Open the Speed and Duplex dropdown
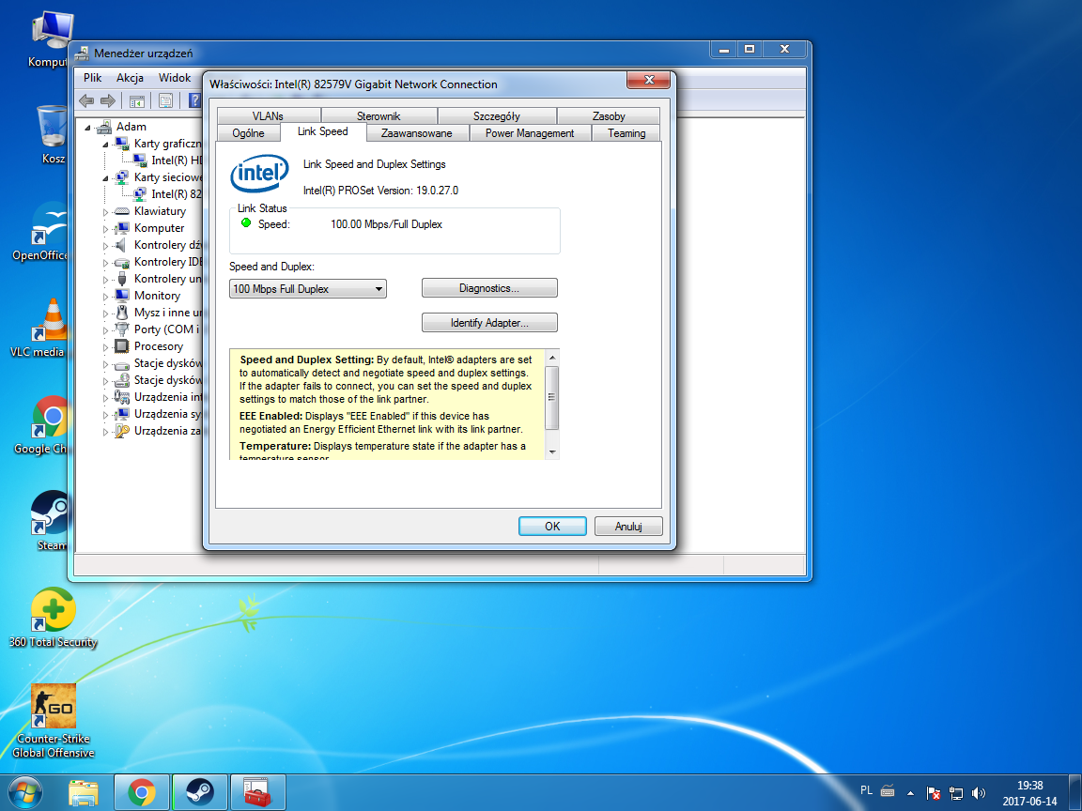The image size is (1082, 811). coord(307,289)
